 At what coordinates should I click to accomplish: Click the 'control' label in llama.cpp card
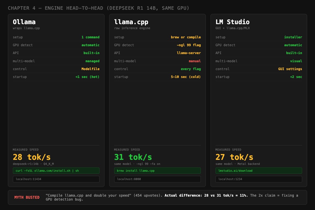121,69
